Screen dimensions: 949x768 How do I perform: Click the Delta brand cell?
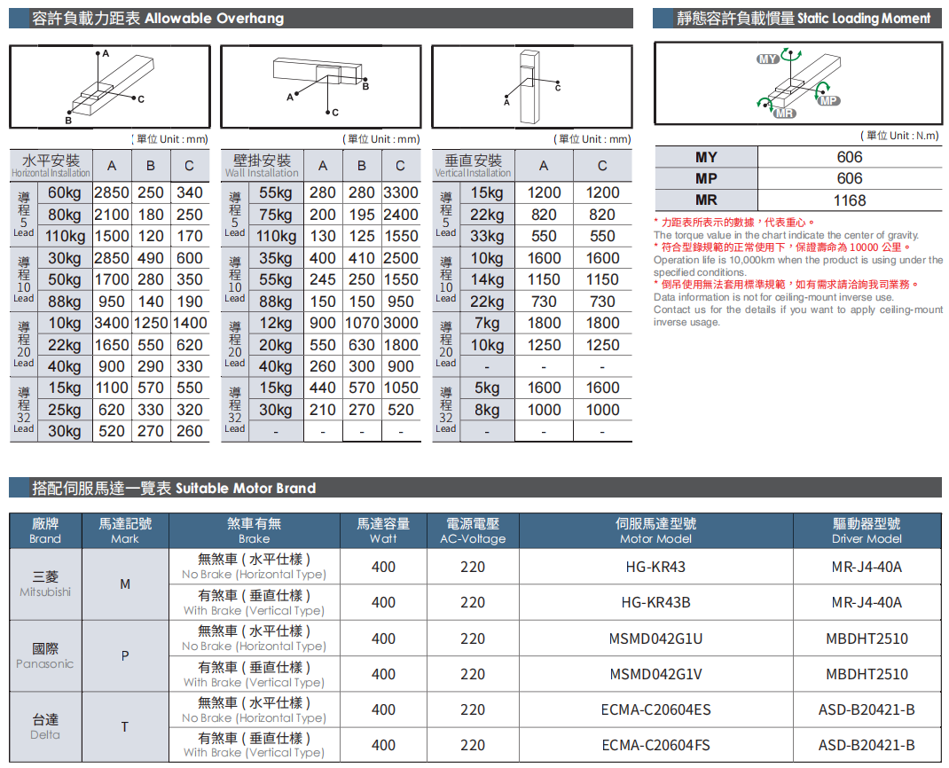45,726
